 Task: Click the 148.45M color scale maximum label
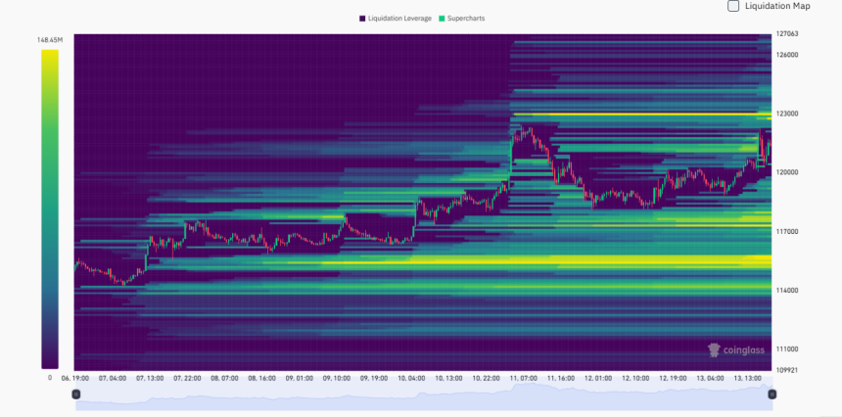[50, 40]
